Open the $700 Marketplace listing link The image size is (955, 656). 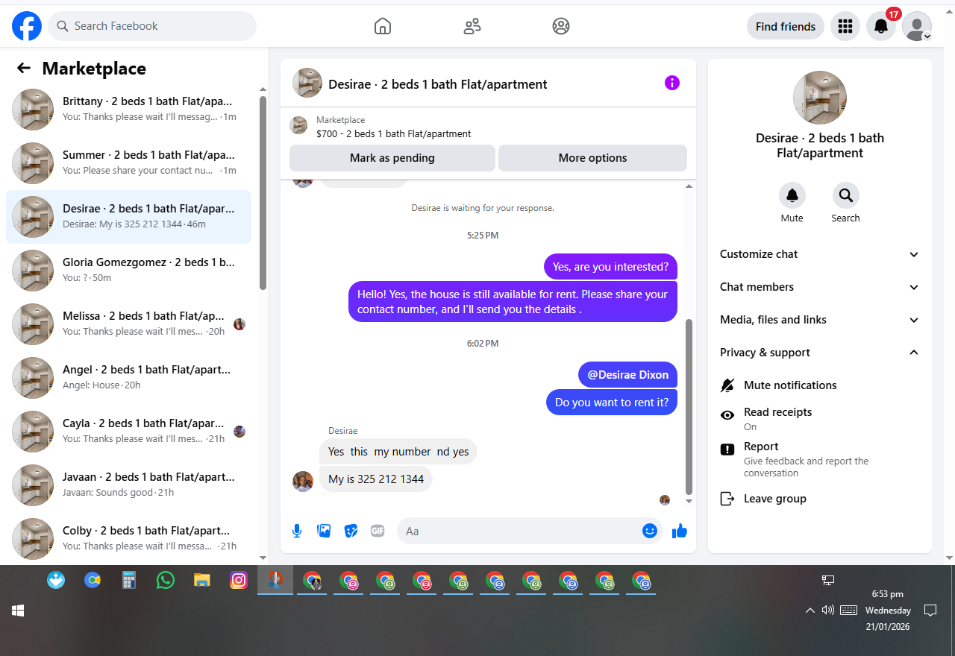(x=394, y=134)
